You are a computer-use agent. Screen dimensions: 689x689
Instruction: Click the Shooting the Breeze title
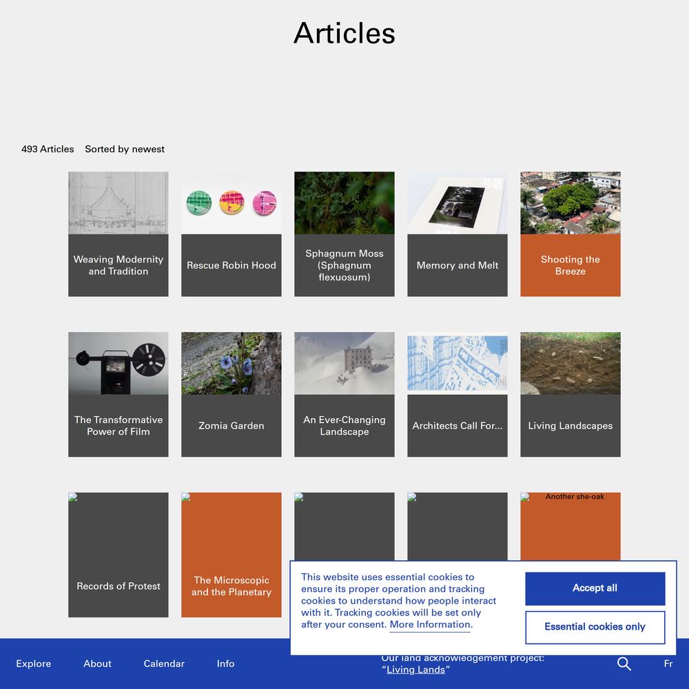570,265
